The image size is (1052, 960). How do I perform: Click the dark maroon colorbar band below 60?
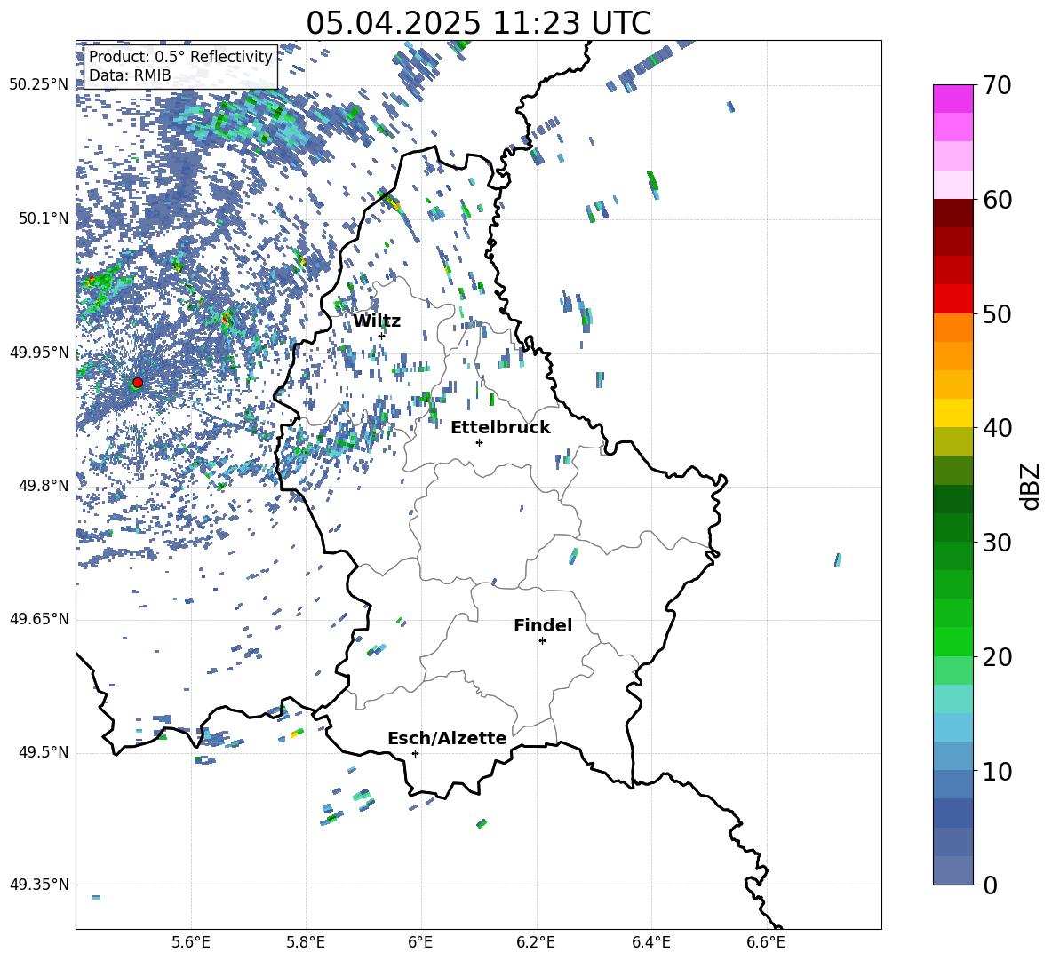[x=952, y=213]
